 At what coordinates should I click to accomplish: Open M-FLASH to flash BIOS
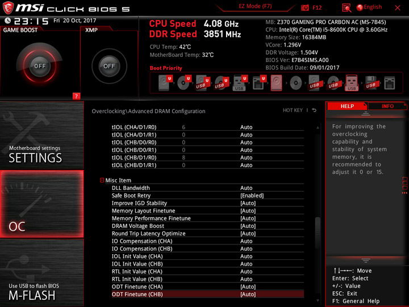41,272
